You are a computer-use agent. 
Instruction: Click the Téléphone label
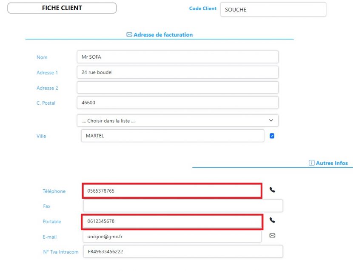point(54,191)
